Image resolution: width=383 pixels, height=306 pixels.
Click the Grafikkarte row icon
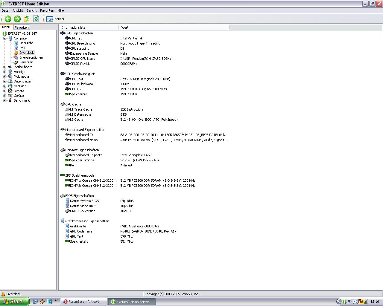[x=67, y=226]
